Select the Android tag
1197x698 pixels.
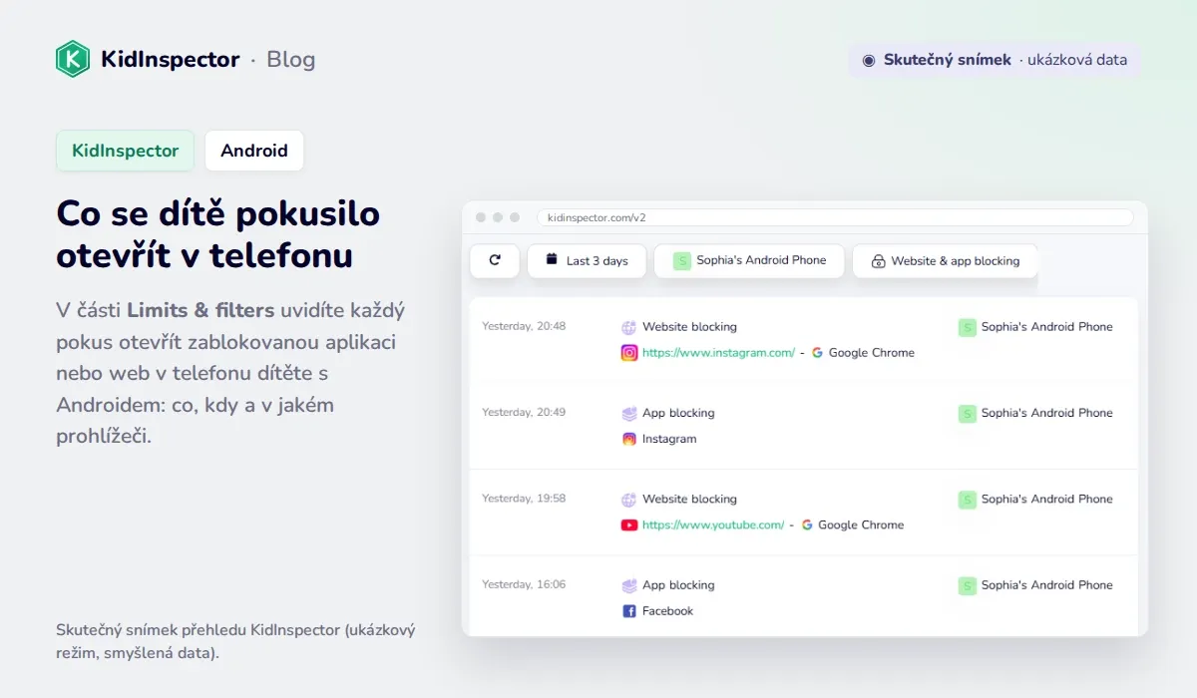pyautogui.click(x=254, y=151)
